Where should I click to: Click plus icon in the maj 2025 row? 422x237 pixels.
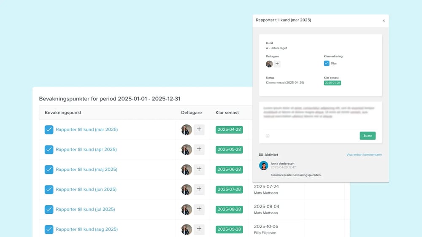pyautogui.click(x=199, y=170)
